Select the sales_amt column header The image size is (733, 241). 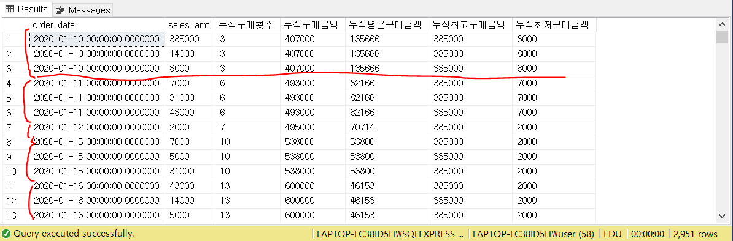(190, 24)
